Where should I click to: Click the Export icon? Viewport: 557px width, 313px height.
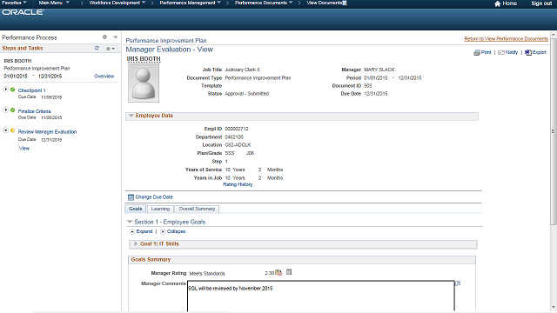pos(528,52)
